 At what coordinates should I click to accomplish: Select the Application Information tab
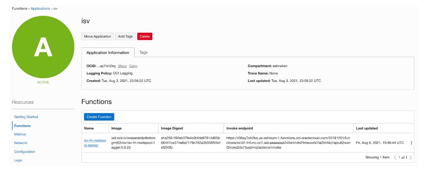coord(108,53)
